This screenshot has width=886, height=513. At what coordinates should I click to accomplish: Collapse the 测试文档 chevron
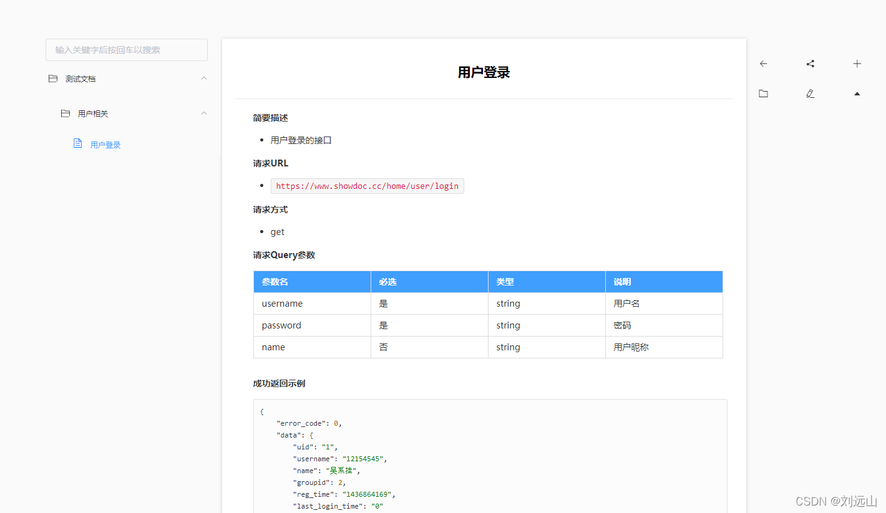204,79
